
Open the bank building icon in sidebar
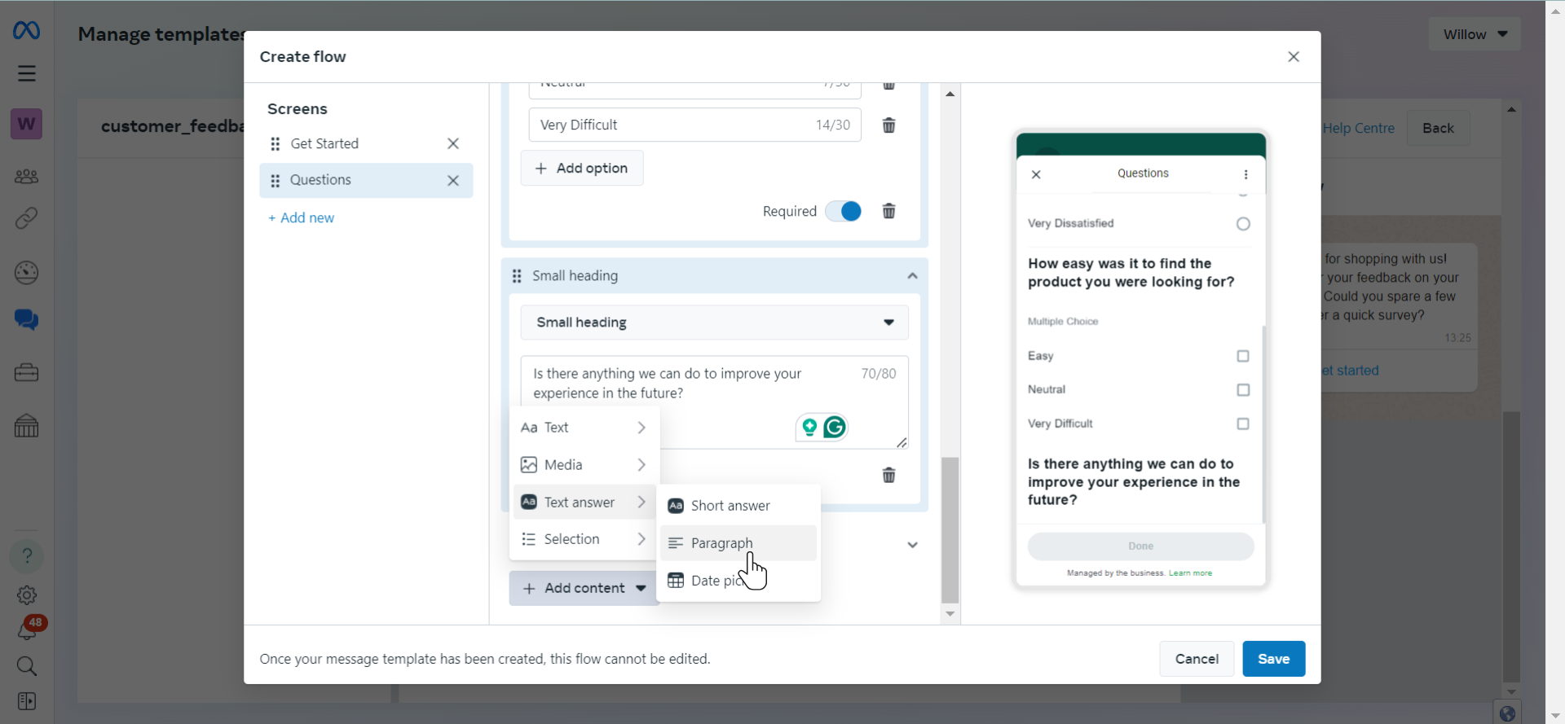(26, 425)
